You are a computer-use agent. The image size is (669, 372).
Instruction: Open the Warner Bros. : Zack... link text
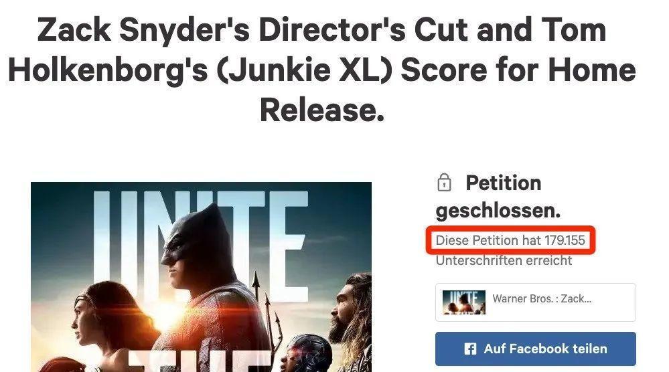(x=542, y=298)
